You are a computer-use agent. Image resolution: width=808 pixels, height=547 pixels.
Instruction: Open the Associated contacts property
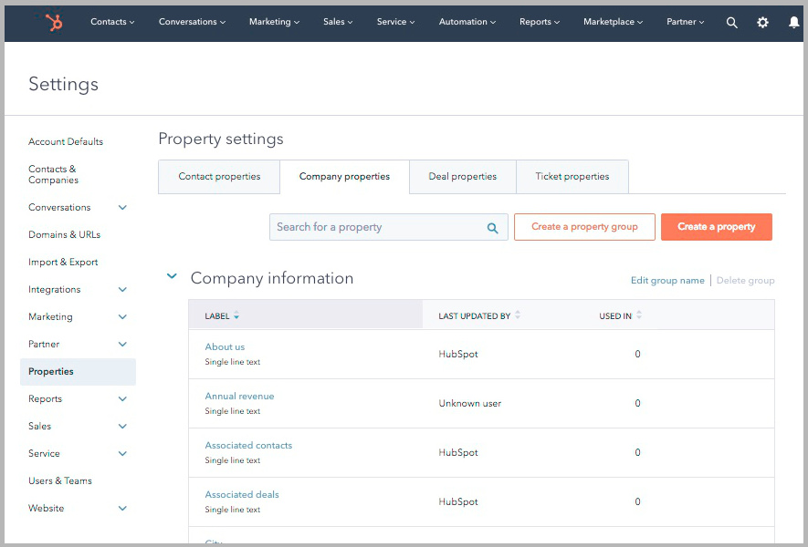[x=248, y=446]
